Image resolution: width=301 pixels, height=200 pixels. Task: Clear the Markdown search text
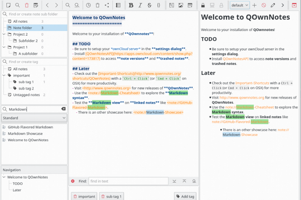coord(63,109)
